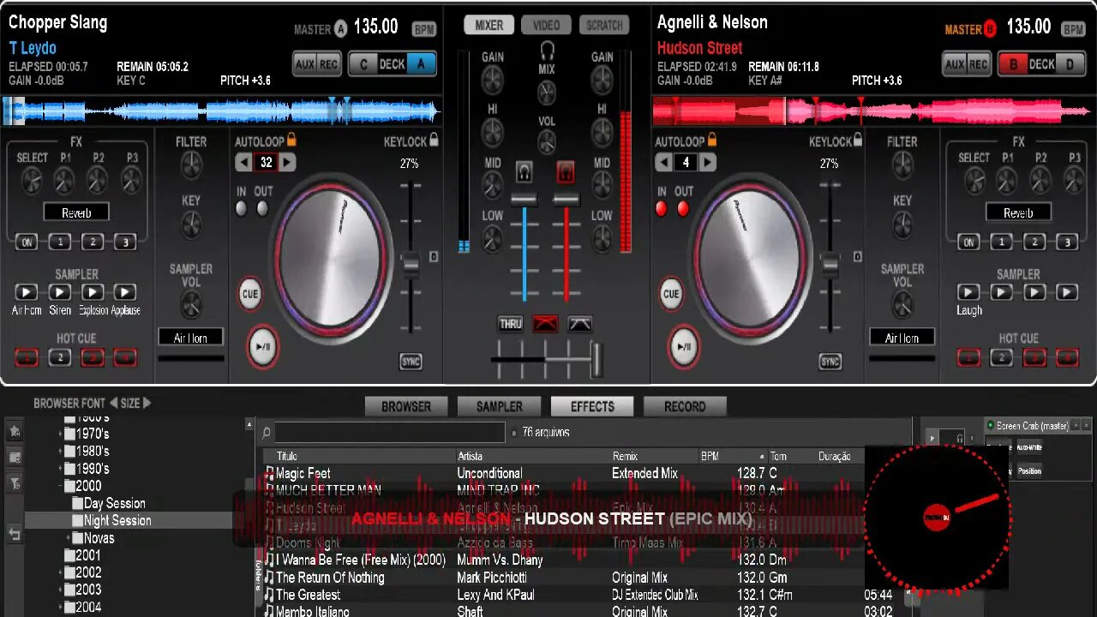Set loop IN point on left deck
This screenshot has width=1097, height=617.
pyautogui.click(x=242, y=208)
